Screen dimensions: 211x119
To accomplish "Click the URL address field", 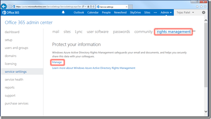I will pyautogui.click(x=48, y=7).
